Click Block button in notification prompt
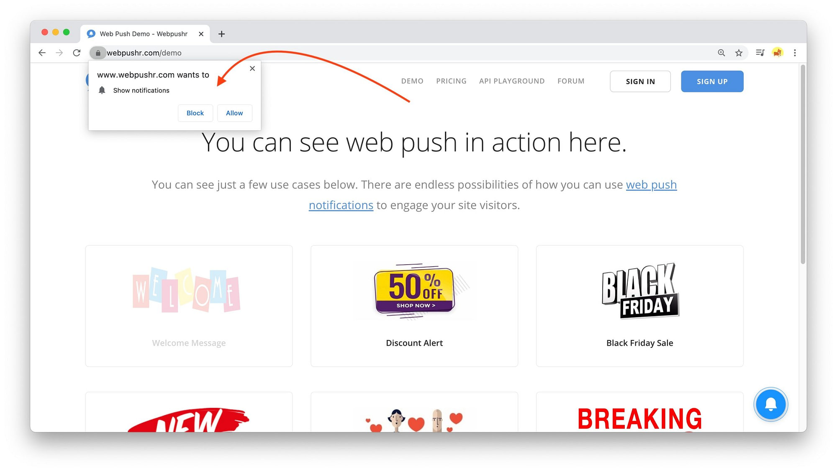837x472 pixels. (x=195, y=112)
